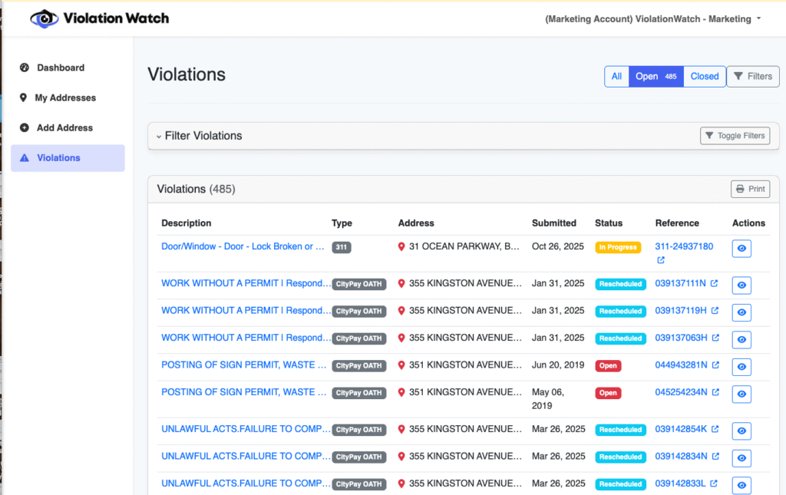Go to Dashboard in the sidebar

[x=61, y=68]
